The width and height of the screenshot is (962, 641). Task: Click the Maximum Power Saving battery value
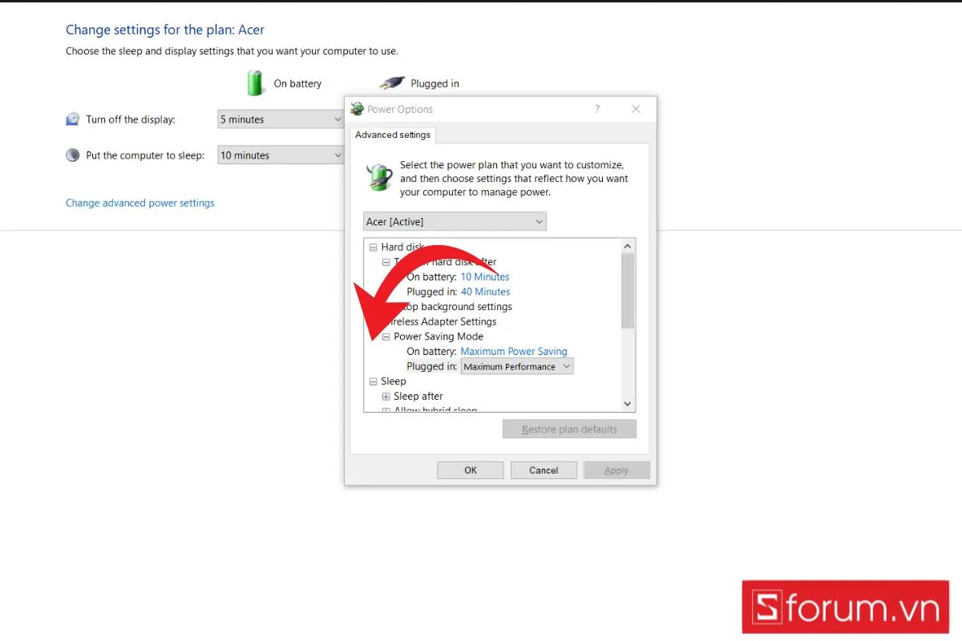pos(513,352)
